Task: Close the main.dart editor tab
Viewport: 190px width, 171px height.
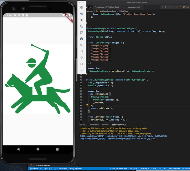Action: point(91,7)
